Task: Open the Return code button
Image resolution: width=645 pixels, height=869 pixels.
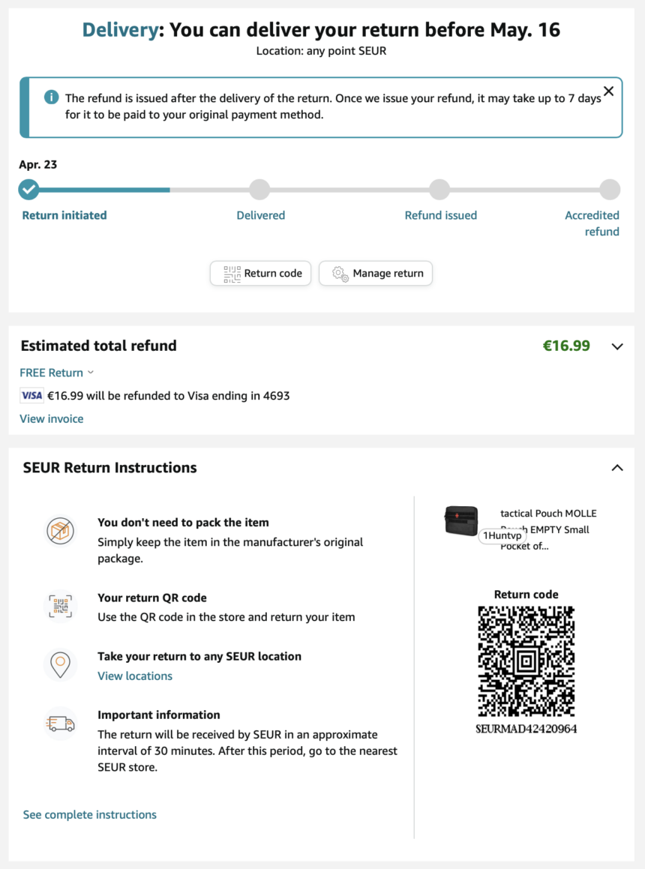Action: tap(262, 274)
